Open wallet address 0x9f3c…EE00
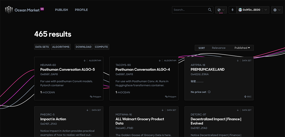Screen dimensions: 285x137 [252, 10]
